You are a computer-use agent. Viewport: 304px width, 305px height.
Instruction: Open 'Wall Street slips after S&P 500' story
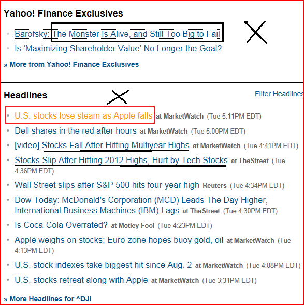[107, 185]
